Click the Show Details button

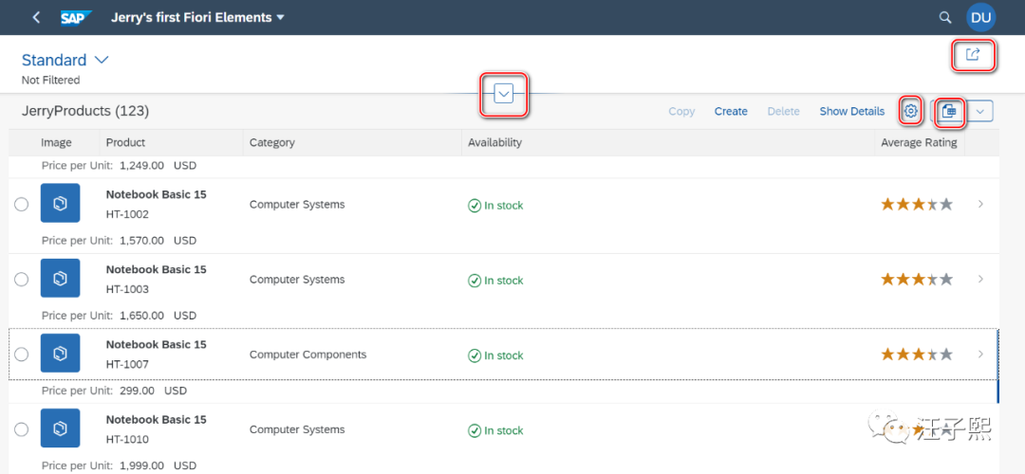point(851,111)
